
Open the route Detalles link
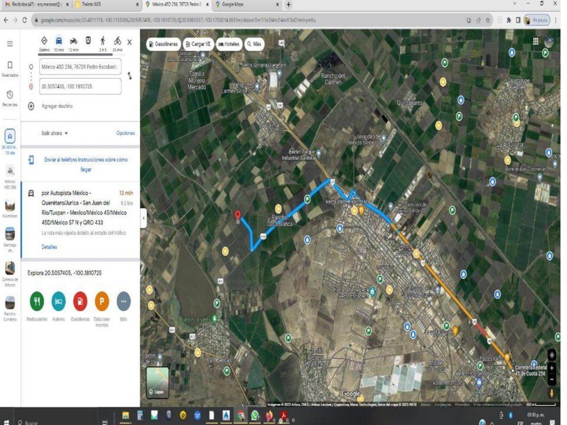point(49,247)
